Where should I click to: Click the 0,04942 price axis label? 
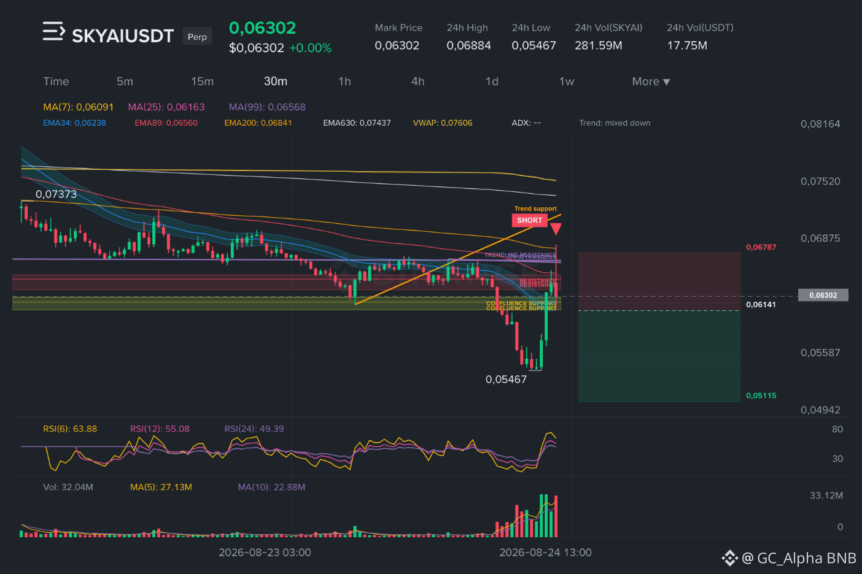pyautogui.click(x=820, y=410)
